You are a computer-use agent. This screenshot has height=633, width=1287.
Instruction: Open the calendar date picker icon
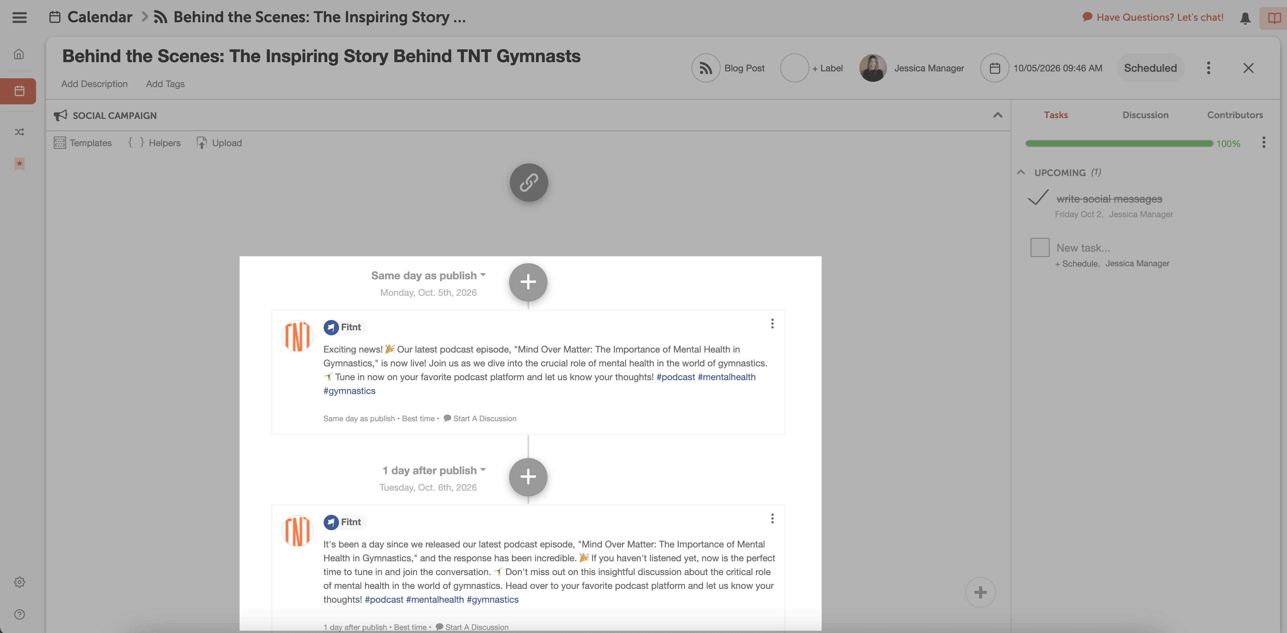click(994, 68)
